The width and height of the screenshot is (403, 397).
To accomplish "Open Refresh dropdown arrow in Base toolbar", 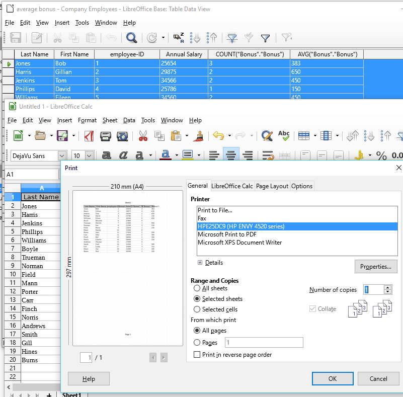I will click(163, 38).
